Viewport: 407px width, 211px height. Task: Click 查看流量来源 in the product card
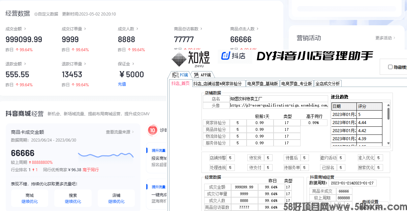(120, 132)
